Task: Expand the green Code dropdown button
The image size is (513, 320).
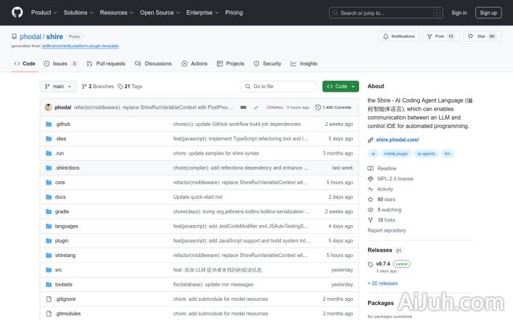Action: 340,86
